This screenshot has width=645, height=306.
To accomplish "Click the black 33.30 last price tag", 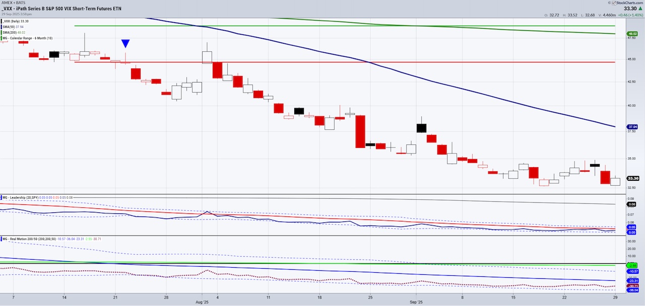I will click(632, 178).
